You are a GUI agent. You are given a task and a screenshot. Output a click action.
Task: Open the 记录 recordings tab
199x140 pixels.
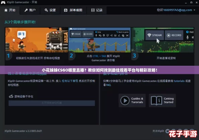(x=97, y=10)
